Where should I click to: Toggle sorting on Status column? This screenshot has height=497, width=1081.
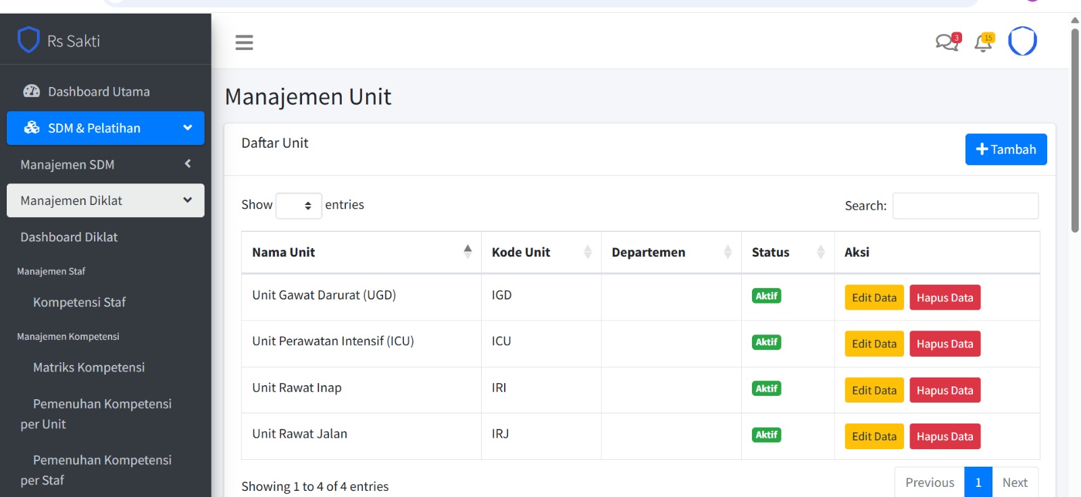point(820,252)
